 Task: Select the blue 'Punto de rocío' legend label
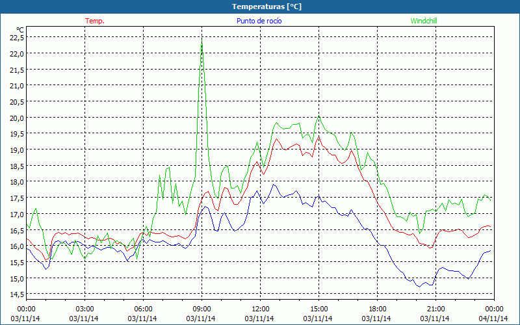(259, 21)
